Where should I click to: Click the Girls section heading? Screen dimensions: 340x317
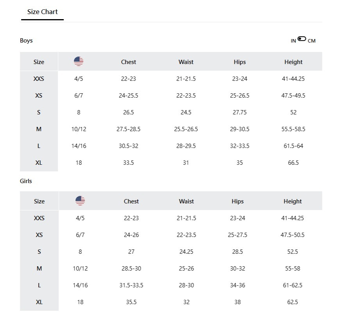click(x=26, y=181)
